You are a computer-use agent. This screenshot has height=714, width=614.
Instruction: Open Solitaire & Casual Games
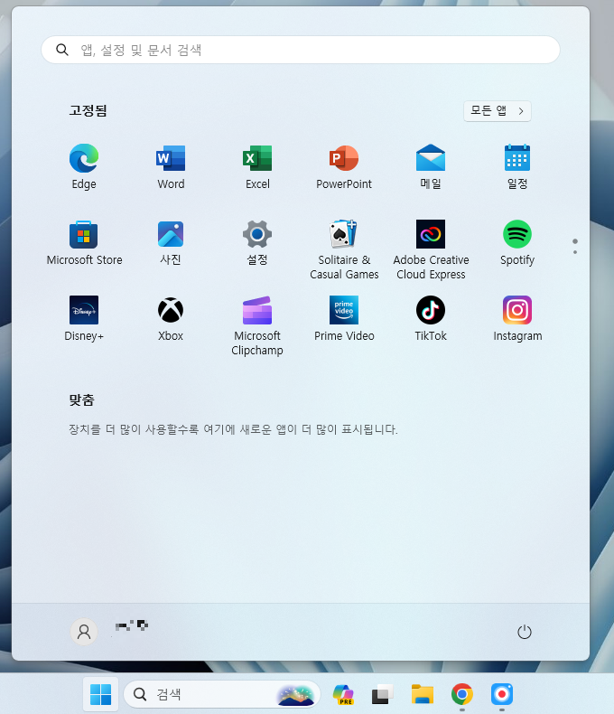click(x=344, y=249)
